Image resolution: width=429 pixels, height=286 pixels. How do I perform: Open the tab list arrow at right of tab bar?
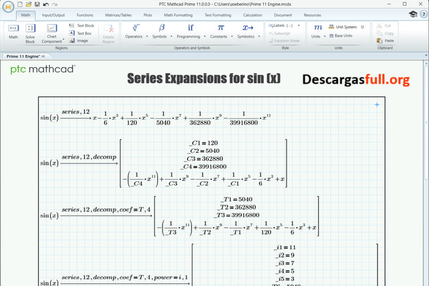click(426, 55)
